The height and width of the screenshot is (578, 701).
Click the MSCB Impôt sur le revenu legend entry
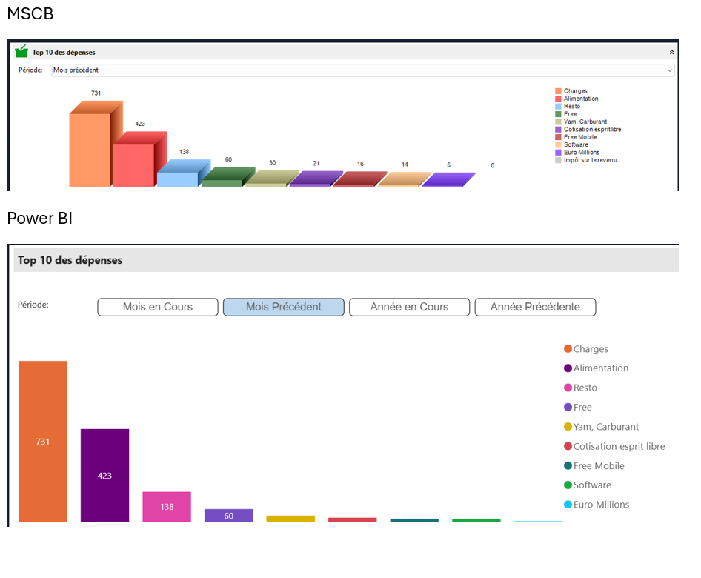tap(586, 160)
